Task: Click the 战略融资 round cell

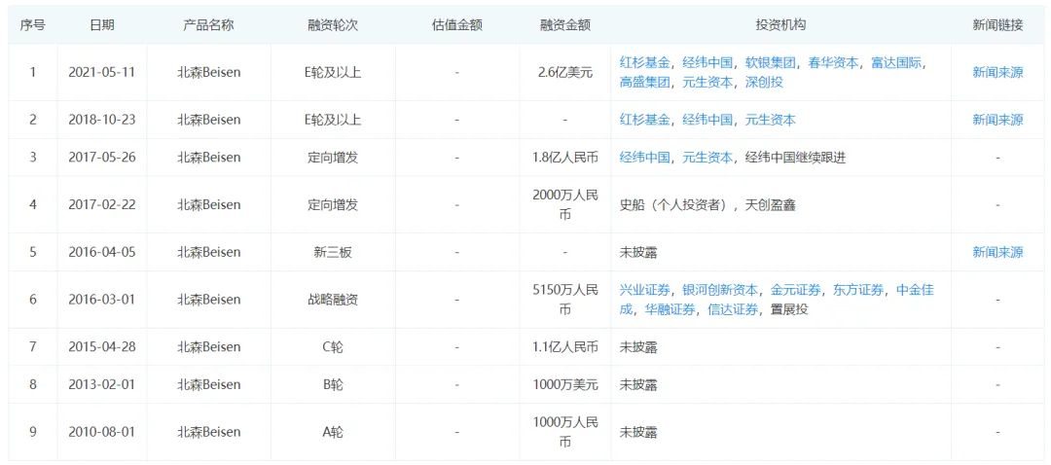Action: click(333, 300)
